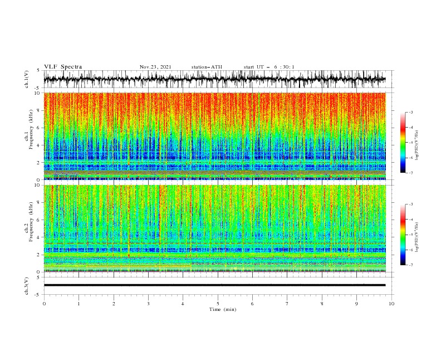Click the "start UT = 6 :30: 1" text
Screen dimensions: 441x341
click(x=269, y=67)
